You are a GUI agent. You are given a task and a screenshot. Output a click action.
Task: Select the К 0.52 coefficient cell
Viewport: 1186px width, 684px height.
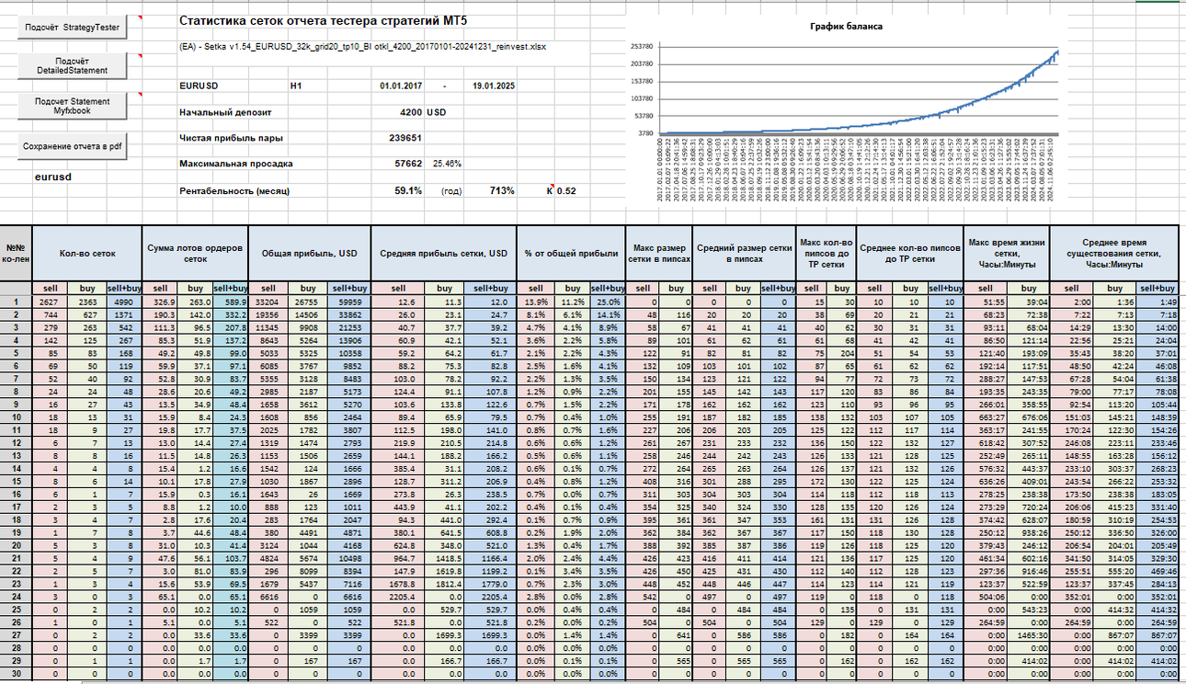click(561, 190)
